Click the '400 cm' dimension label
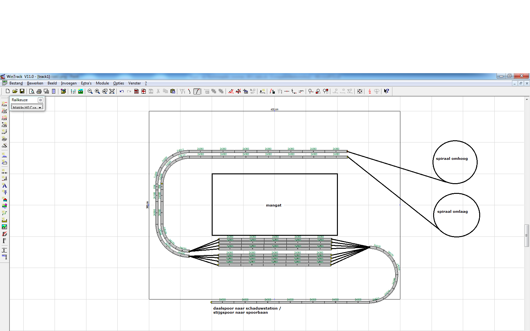Image resolution: width=530 pixels, height=331 pixels. point(274,109)
